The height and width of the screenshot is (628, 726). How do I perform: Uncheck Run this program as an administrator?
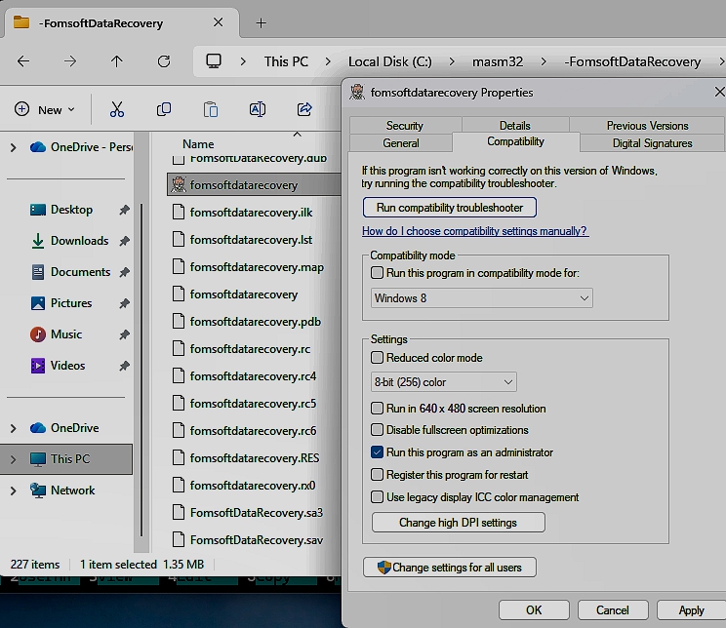[x=377, y=452]
